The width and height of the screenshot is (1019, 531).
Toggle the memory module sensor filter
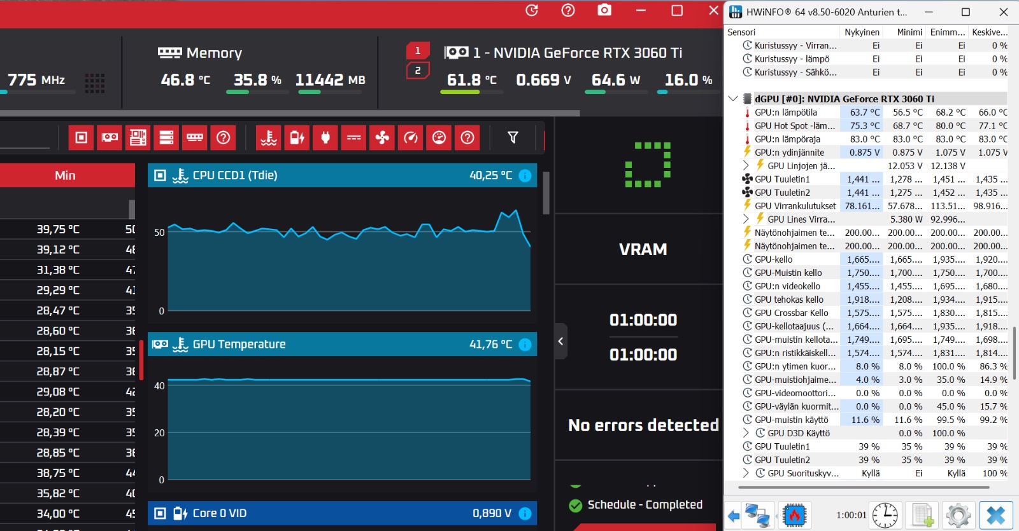coord(195,137)
